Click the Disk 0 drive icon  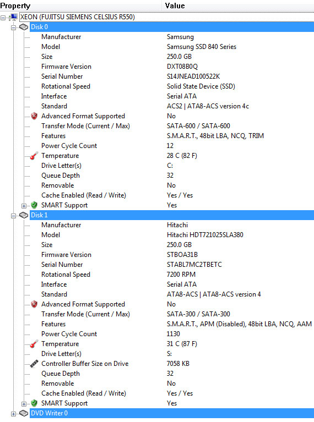24,27
